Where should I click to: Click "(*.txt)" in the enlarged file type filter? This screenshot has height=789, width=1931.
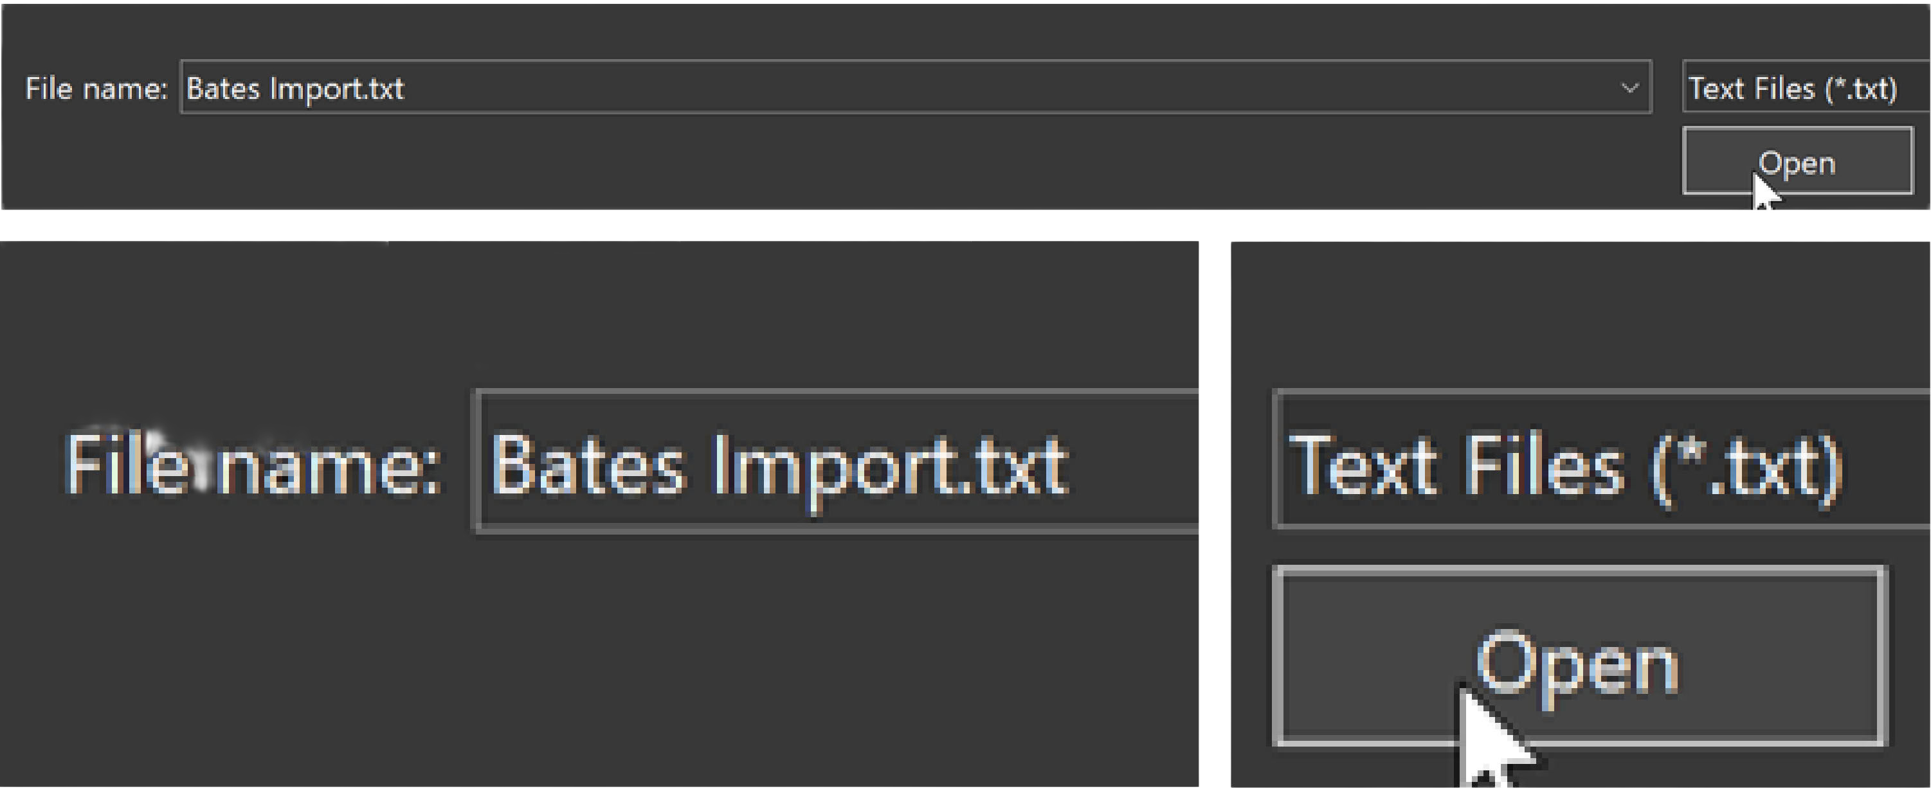(1746, 466)
